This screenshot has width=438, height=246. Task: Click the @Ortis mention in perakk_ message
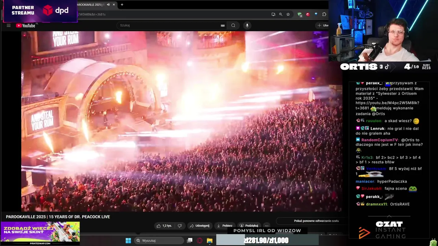tap(378, 114)
